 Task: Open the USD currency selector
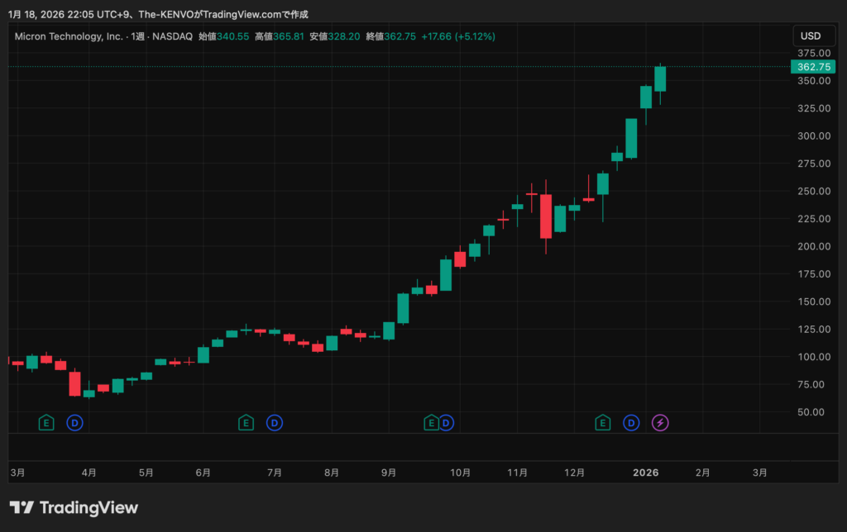coord(811,36)
